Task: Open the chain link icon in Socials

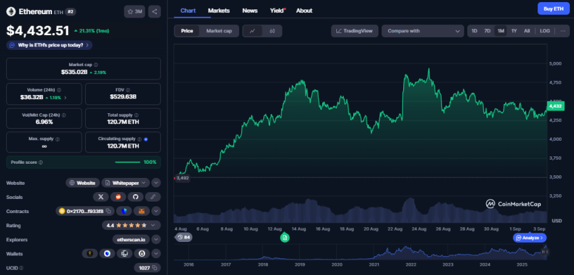Action: click(x=153, y=197)
